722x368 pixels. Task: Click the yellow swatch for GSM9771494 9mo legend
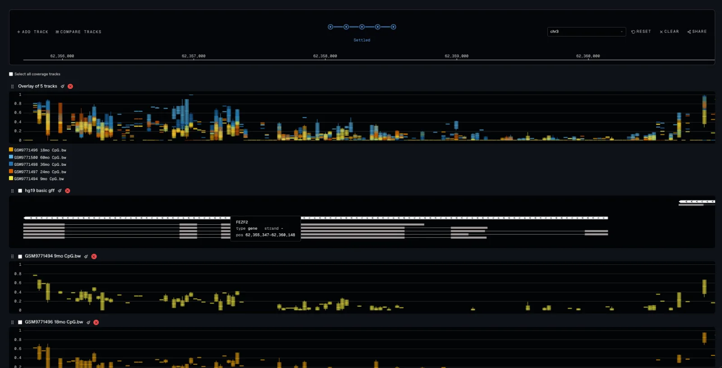(11, 178)
